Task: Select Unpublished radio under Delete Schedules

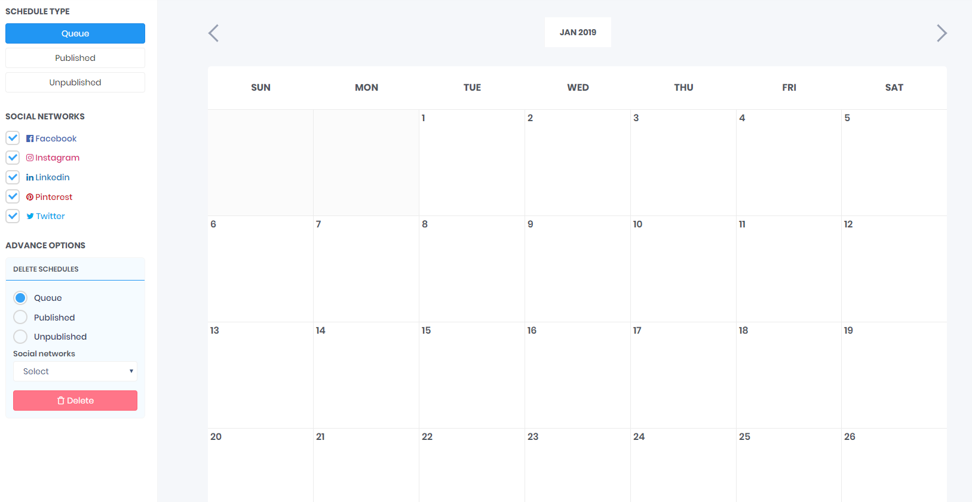Action: pos(20,337)
